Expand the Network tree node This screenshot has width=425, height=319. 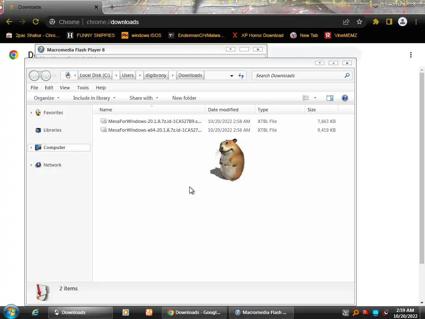point(31,165)
